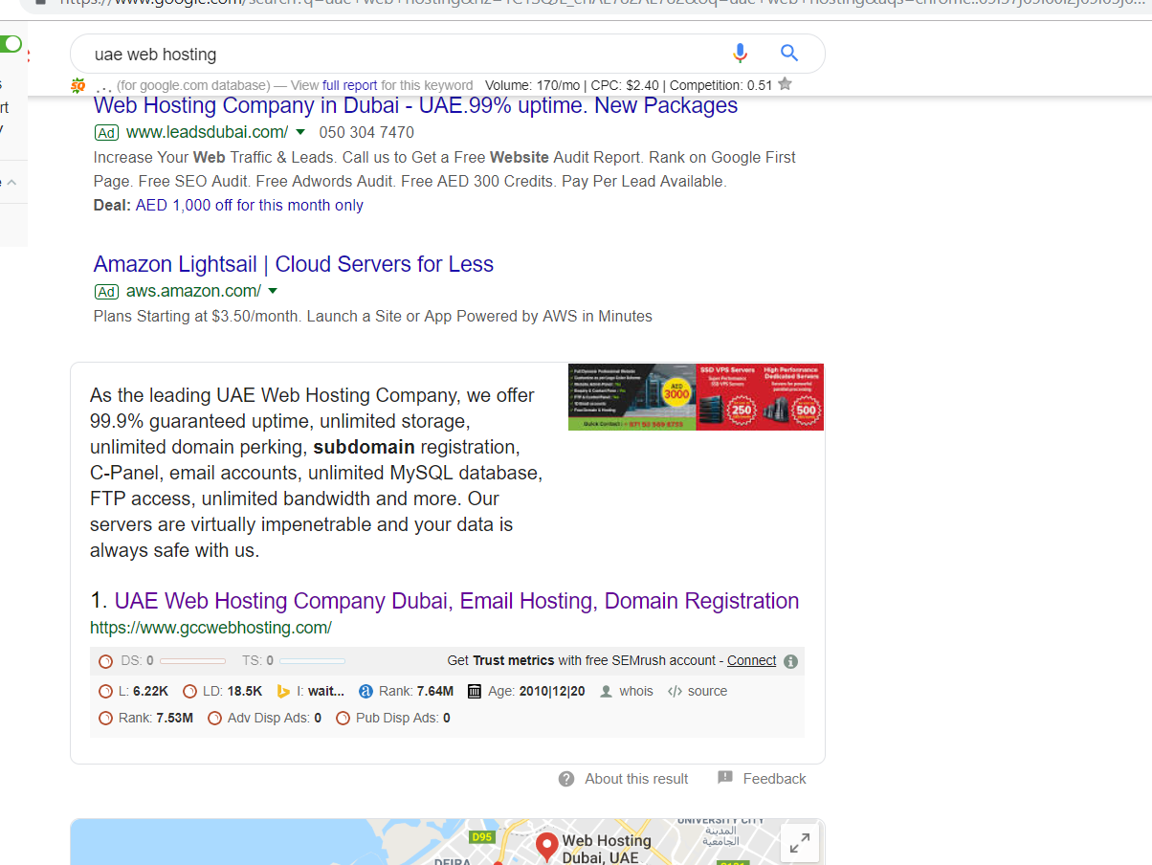
Task: Click the Connect link for SEMrush account
Action: tap(752, 660)
